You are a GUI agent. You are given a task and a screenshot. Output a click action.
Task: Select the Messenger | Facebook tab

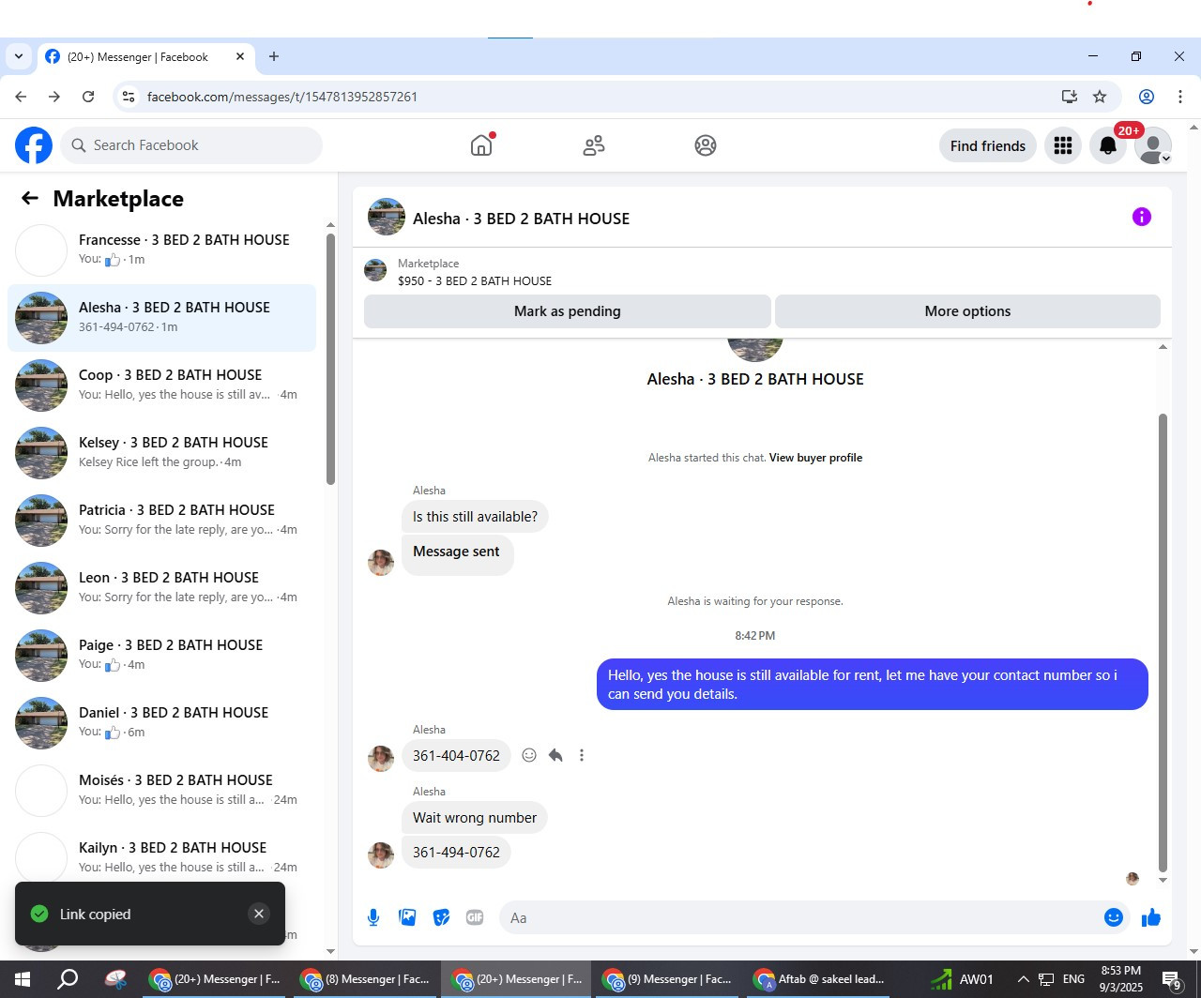point(145,56)
